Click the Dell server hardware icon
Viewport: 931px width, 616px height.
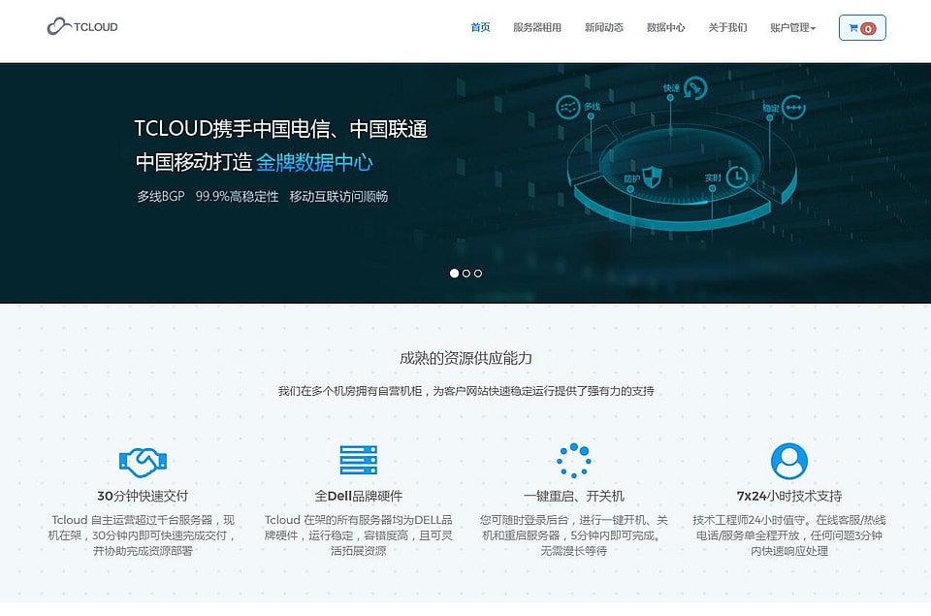[358, 460]
